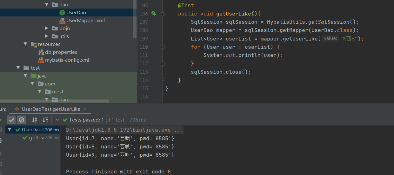
Task: Click output line User id=9
Action: pos(120,155)
